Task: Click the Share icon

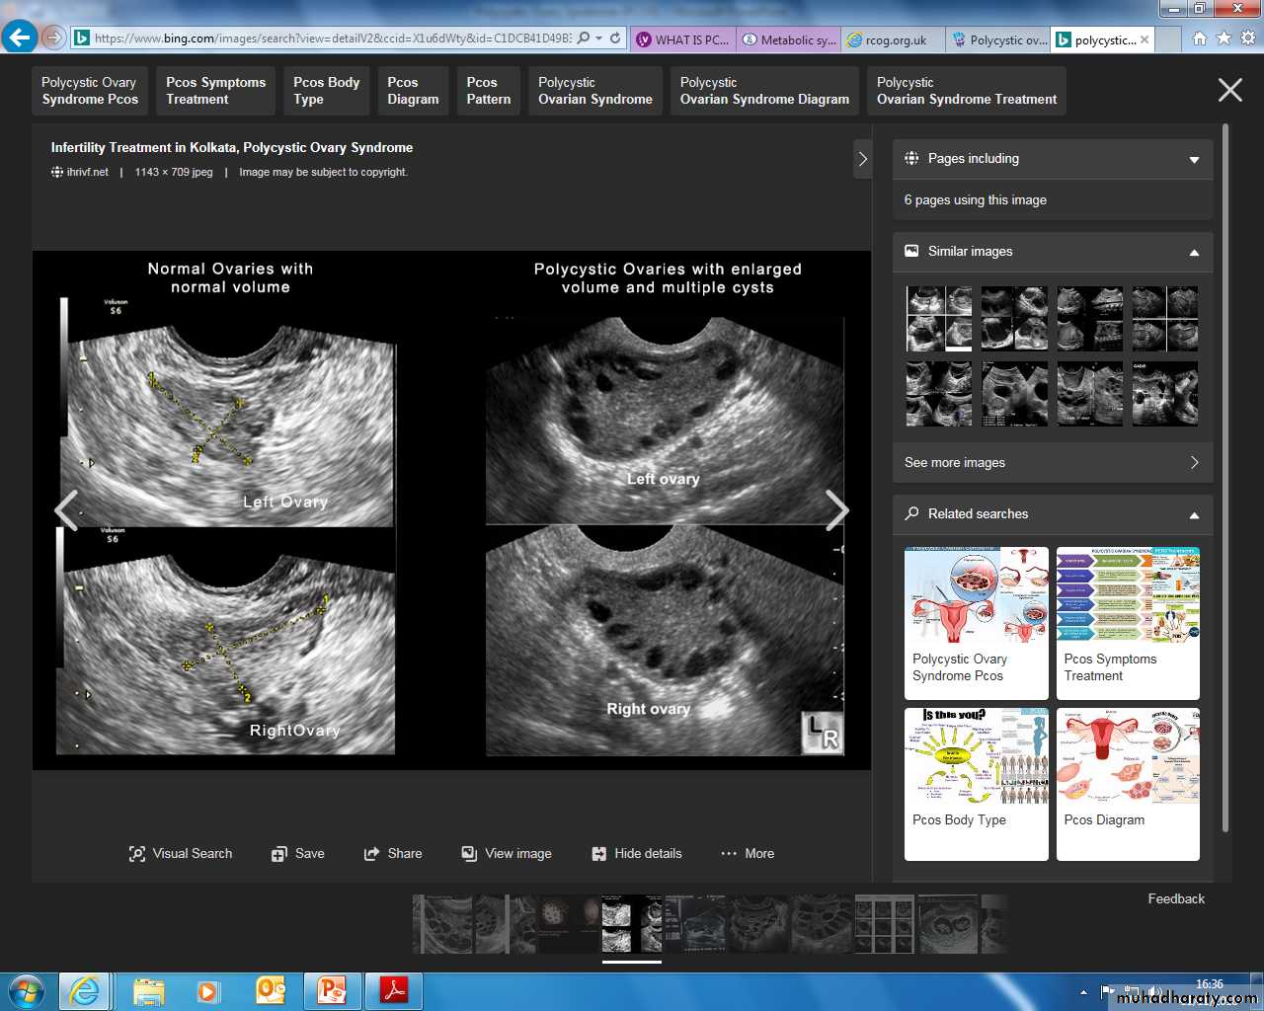Action: click(x=371, y=854)
